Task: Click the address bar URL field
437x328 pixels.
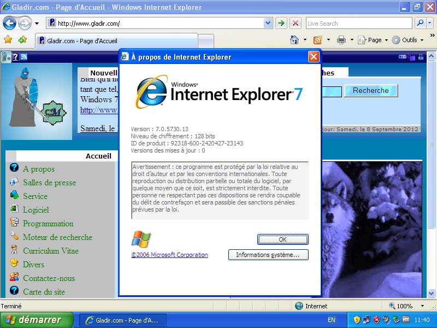Action: tap(155, 23)
